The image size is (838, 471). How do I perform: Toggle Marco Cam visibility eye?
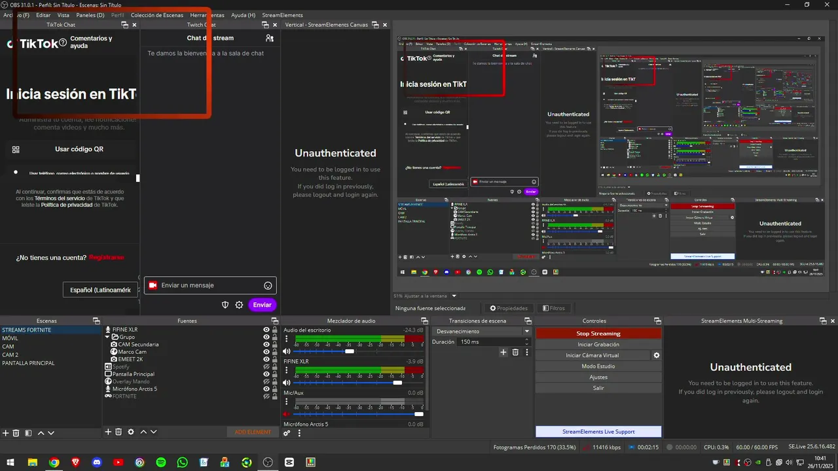pyautogui.click(x=266, y=352)
